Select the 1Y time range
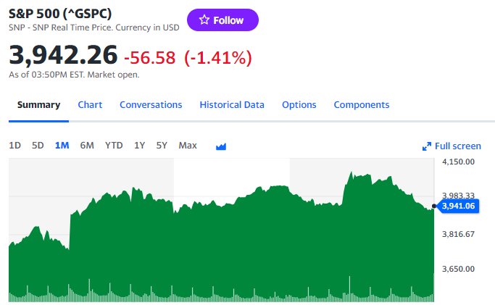 [140, 146]
